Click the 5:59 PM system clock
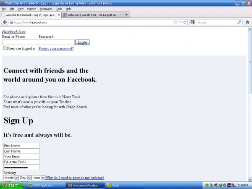This screenshot has height=189, width=252. pos(243,185)
